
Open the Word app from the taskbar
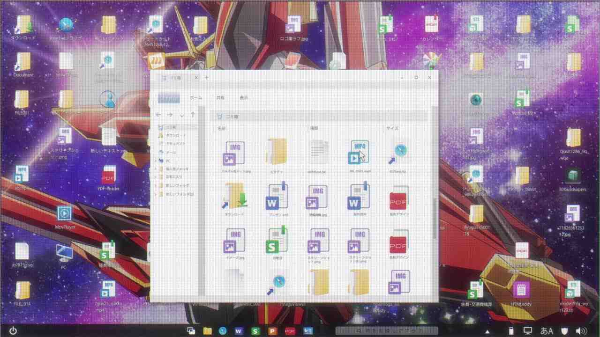(239, 331)
